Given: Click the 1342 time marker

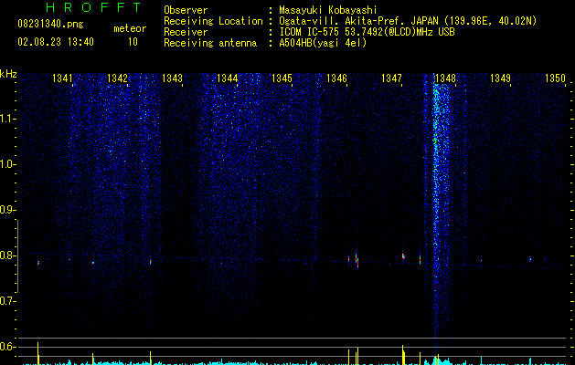Looking at the screenshot, I should coord(117,78).
